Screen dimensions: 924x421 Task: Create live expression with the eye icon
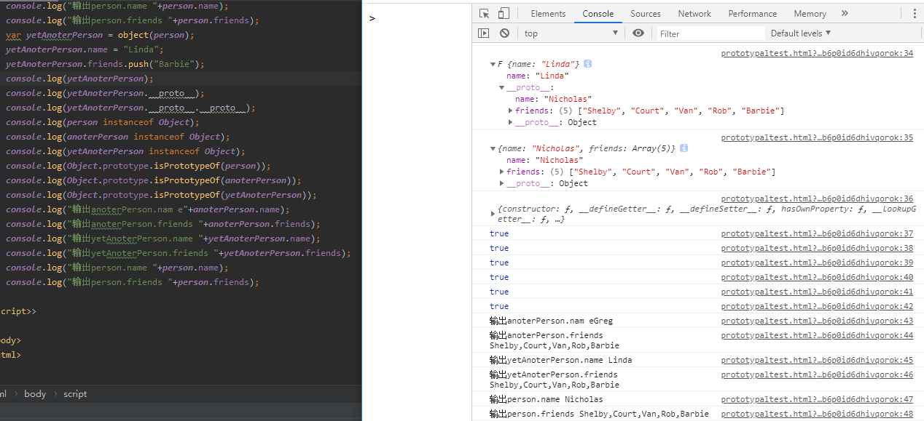click(638, 33)
